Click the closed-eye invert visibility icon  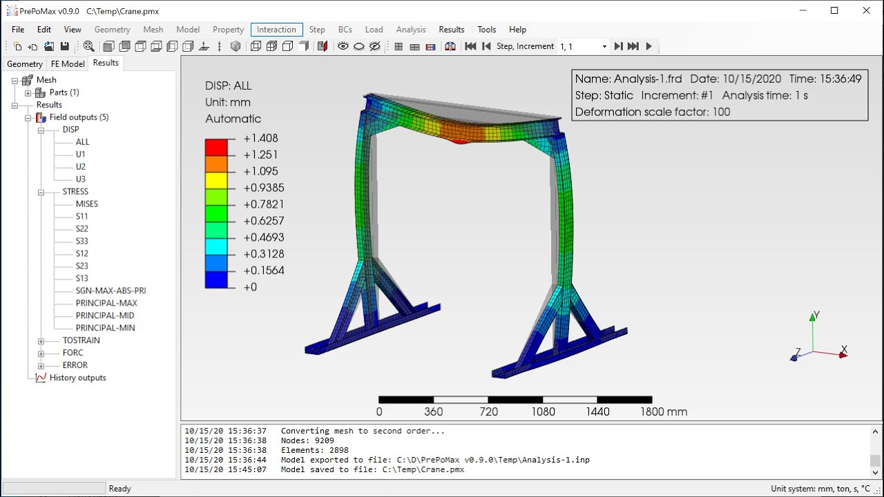point(359,46)
